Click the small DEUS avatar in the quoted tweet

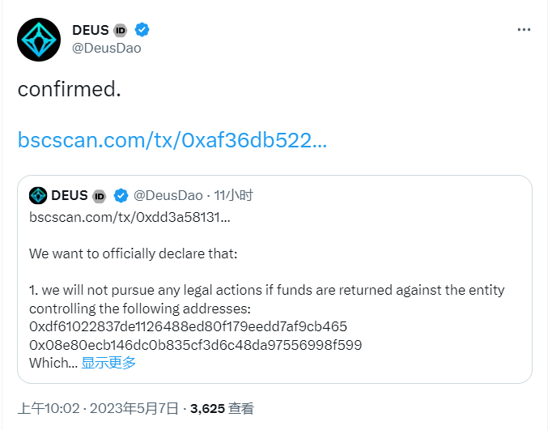tap(38, 196)
